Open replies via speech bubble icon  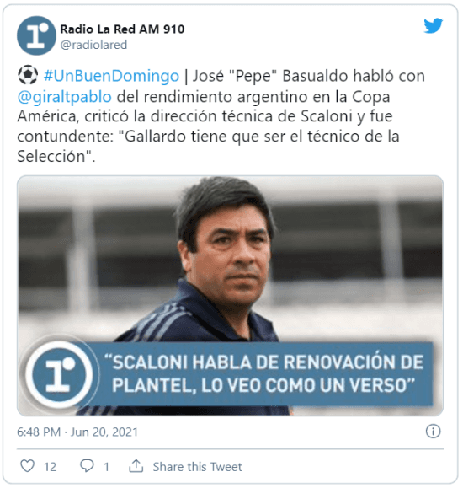pos(87,466)
